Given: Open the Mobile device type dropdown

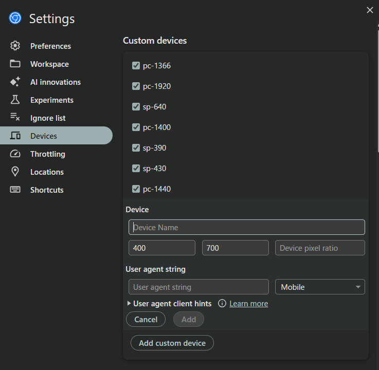Looking at the screenshot, I should tap(320, 287).
